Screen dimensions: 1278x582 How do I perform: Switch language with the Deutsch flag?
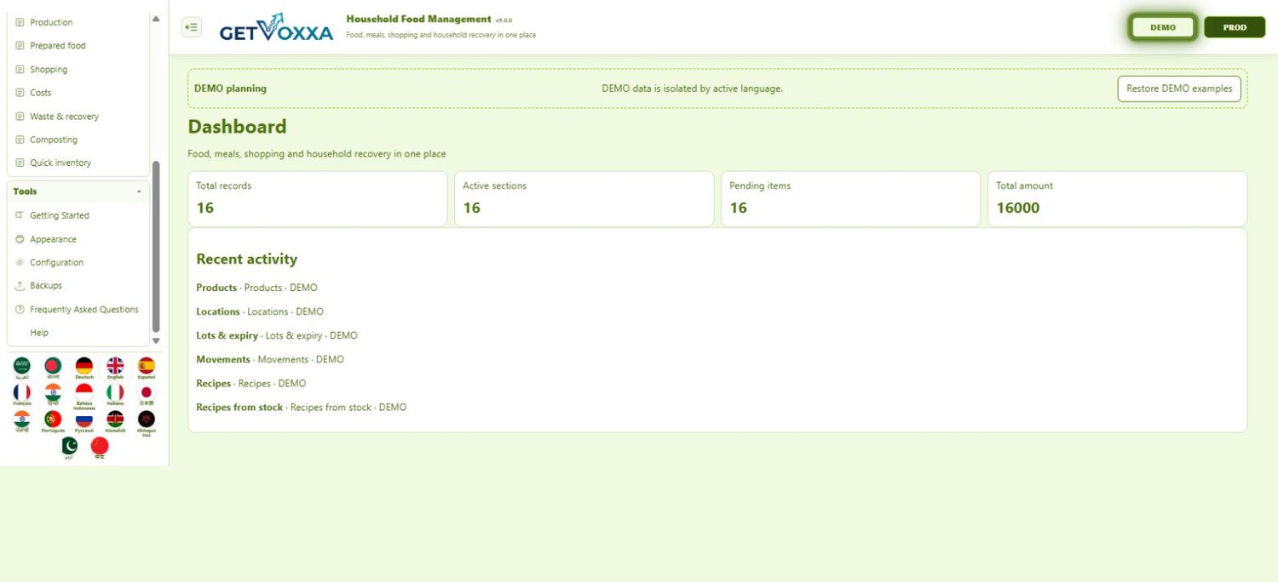[83, 366]
